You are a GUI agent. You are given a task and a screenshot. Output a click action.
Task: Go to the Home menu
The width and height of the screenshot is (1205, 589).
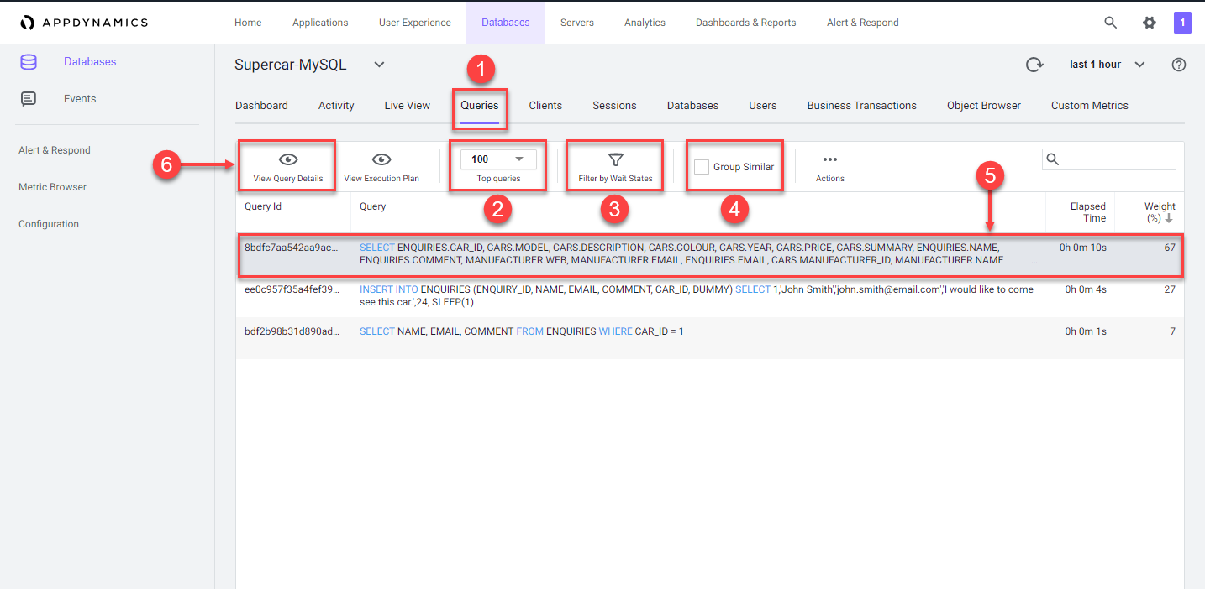tap(248, 23)
